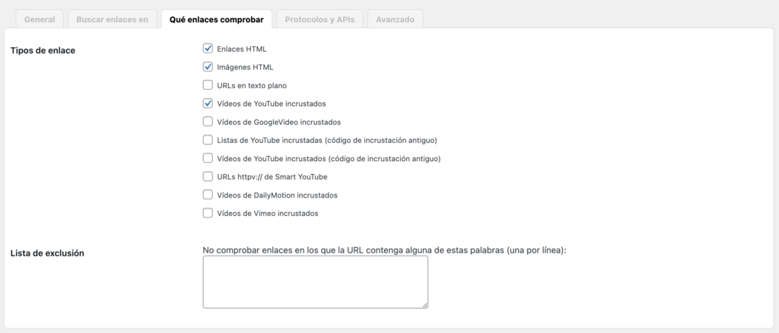The image size is (779, 333).
Task: Switch to Buscar enlaces en tab
Action: coord(112,20)
